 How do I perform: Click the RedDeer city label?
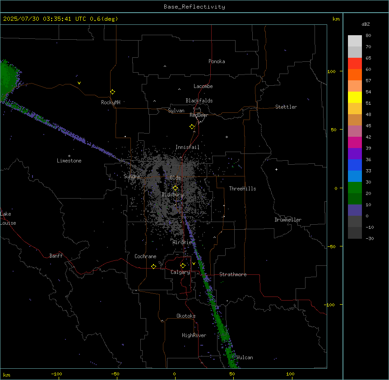point(199,115)
